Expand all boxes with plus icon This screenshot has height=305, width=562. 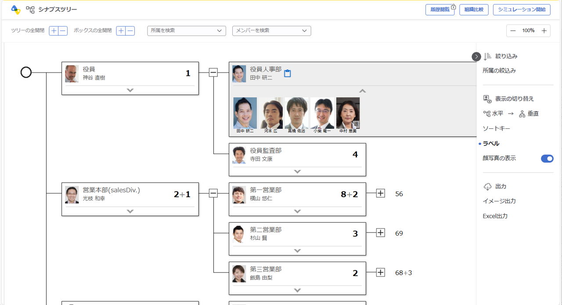(x=121, y=31)
